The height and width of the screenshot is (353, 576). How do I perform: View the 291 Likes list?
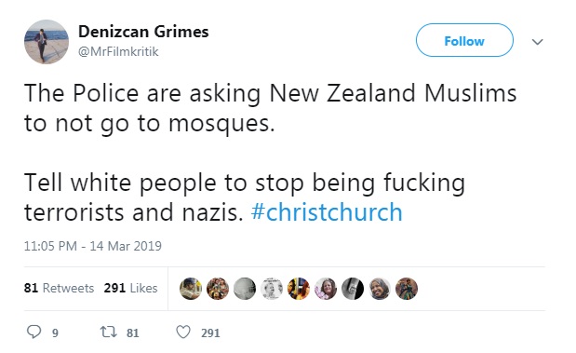point(130,288)
